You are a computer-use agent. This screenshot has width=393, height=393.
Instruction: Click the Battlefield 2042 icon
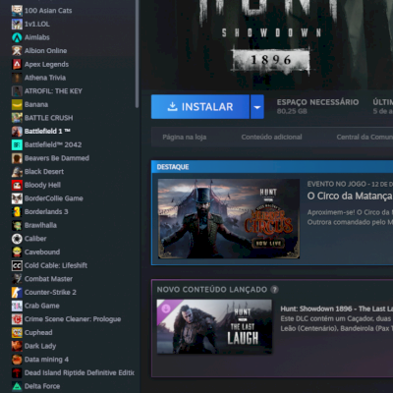[17, 144]
